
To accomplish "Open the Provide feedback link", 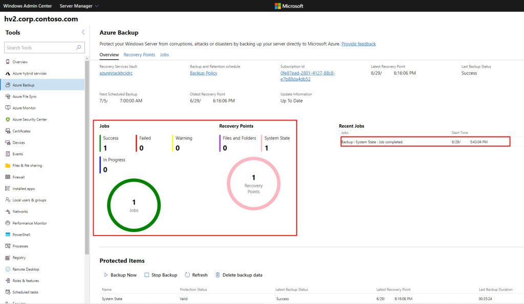I will (359, 44).
